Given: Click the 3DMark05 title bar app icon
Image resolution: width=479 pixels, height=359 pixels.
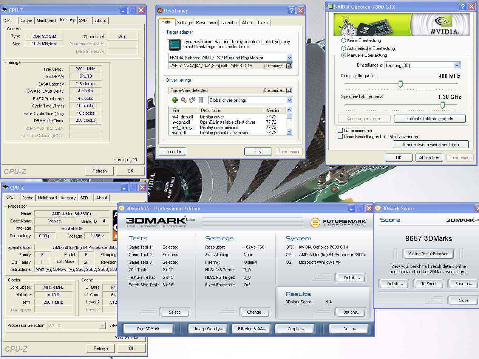Looking at the screenshot, I should 122,208.
